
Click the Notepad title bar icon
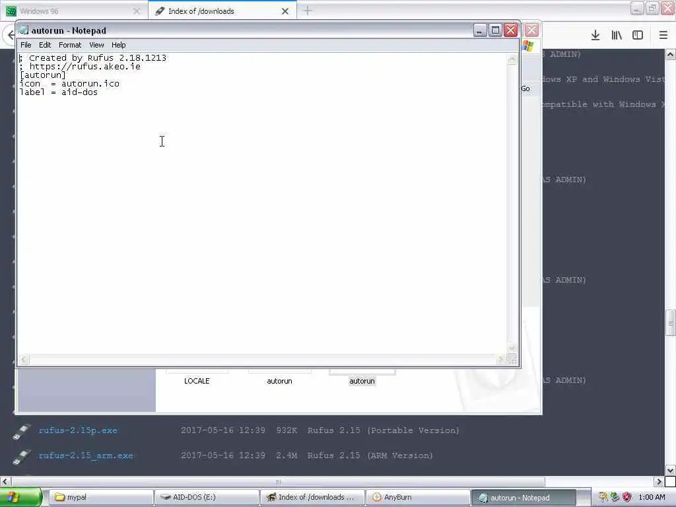tap(24, 30)
